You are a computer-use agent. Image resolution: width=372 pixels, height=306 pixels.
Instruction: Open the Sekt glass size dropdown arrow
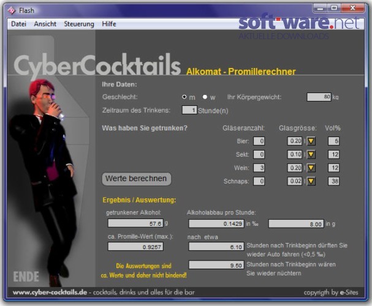pos(311,155)
